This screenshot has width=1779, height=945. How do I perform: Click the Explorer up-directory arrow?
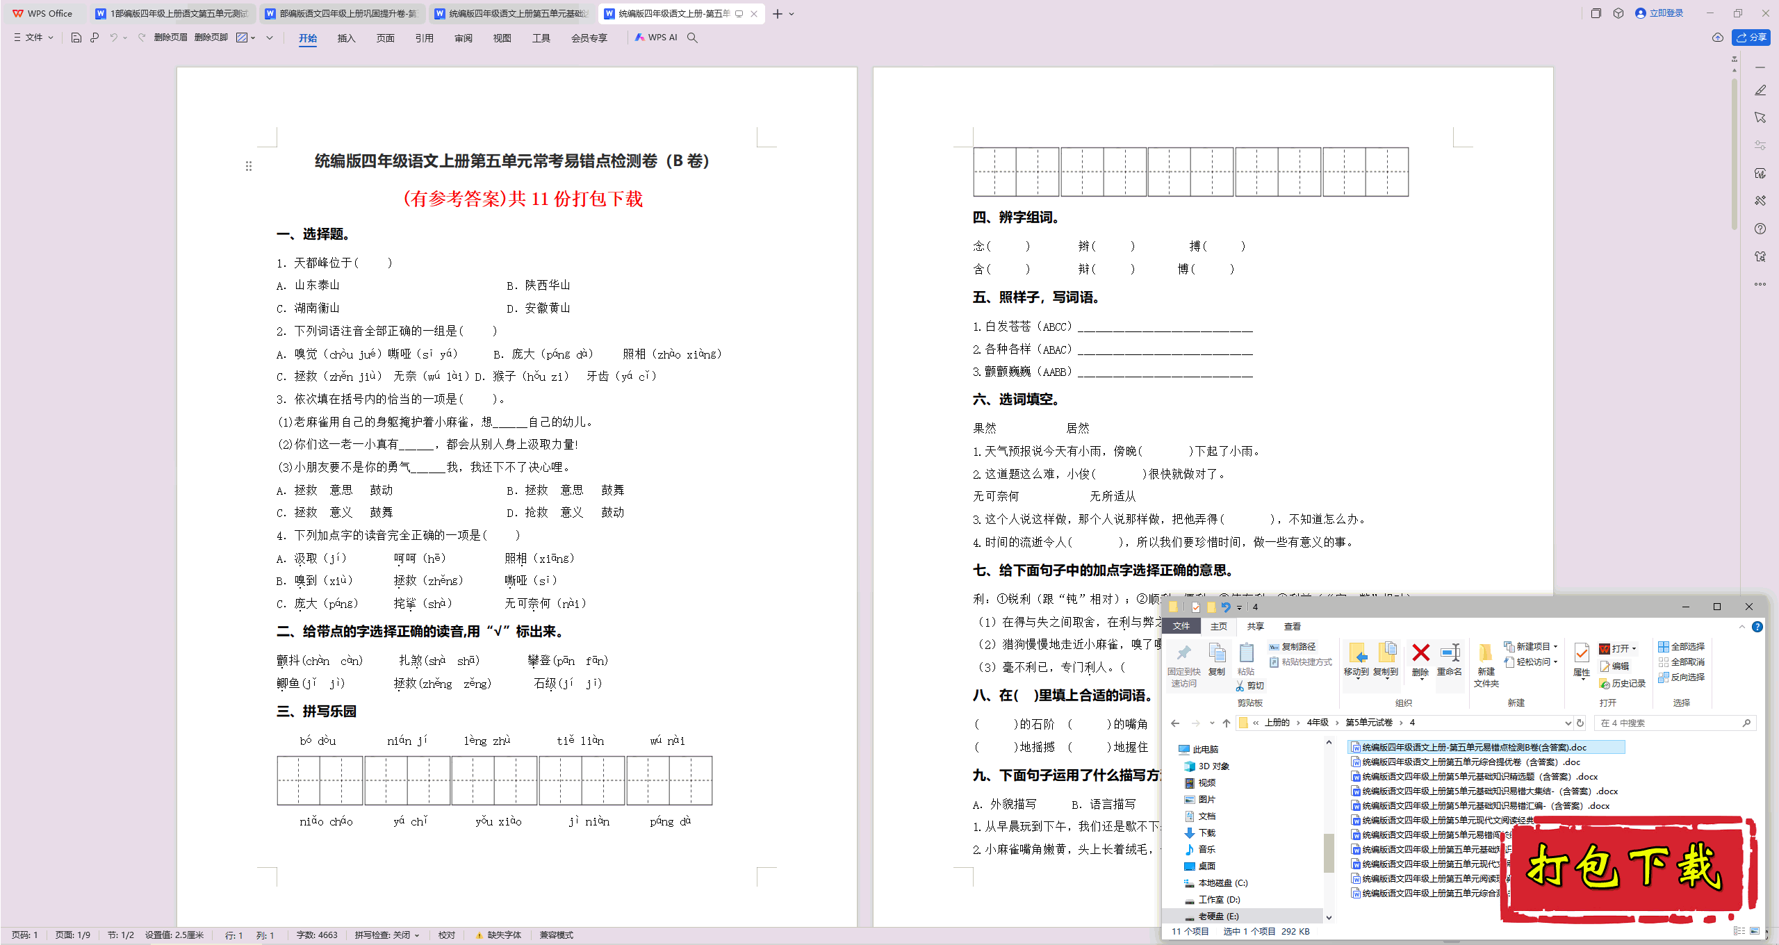click(x=1227, y=723)
